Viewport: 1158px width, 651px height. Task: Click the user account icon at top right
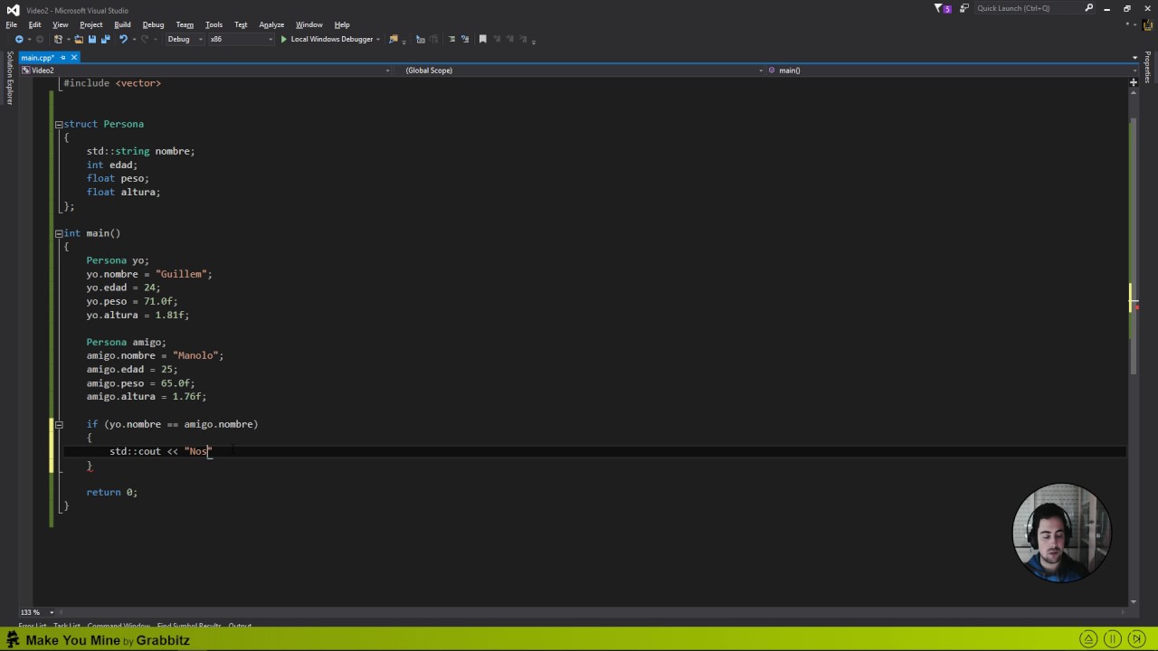coord(1146,24)
